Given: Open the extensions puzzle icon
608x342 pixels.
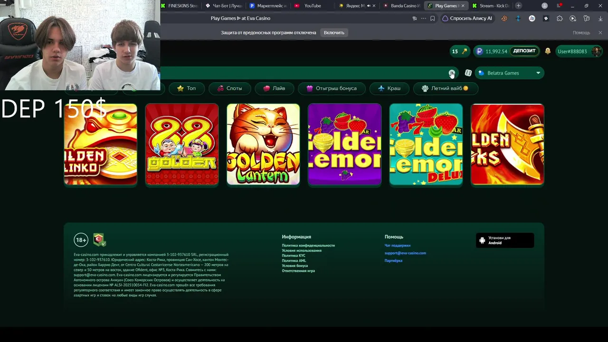Looking at the screenshot, I should [560, 19].
